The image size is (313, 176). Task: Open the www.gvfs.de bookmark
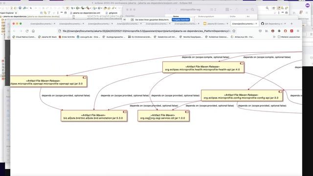click(x=88, y=37)
